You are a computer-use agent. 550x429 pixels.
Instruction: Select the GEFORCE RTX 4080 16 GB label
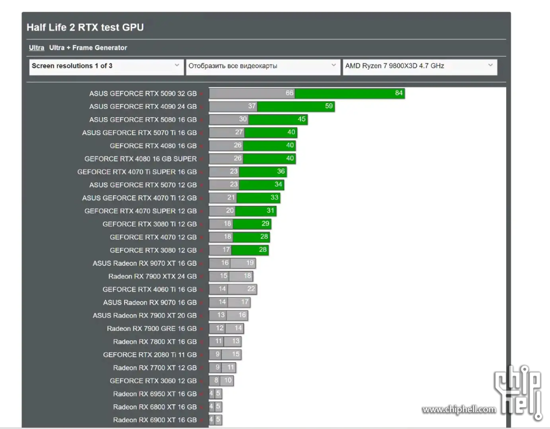pos(153,146)
